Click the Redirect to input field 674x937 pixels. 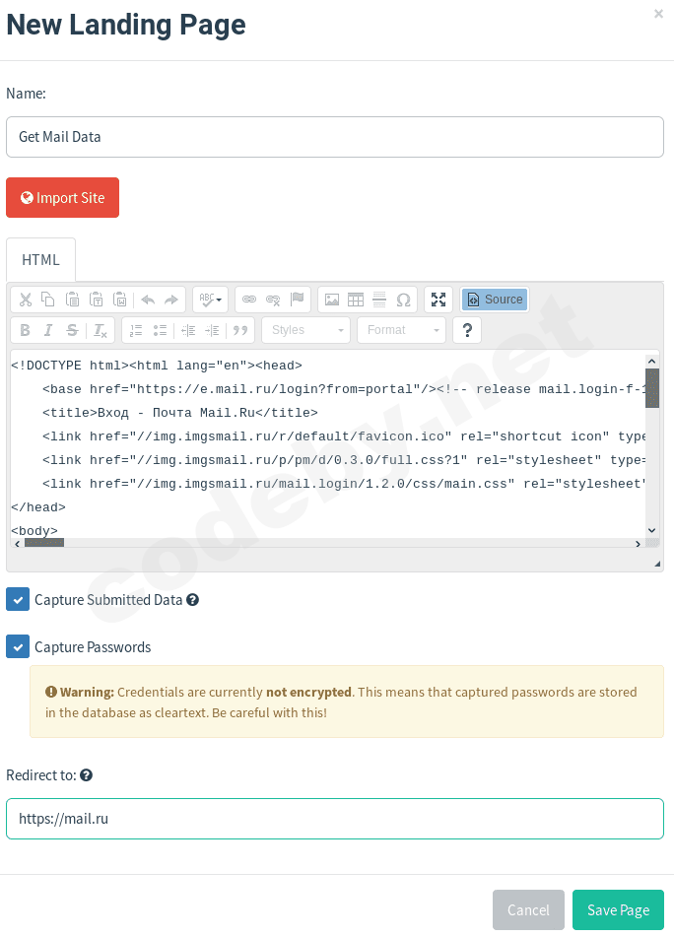335,819
